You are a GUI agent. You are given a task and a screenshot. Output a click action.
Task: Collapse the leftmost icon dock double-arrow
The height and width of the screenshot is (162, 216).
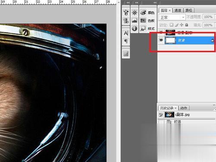128,3
